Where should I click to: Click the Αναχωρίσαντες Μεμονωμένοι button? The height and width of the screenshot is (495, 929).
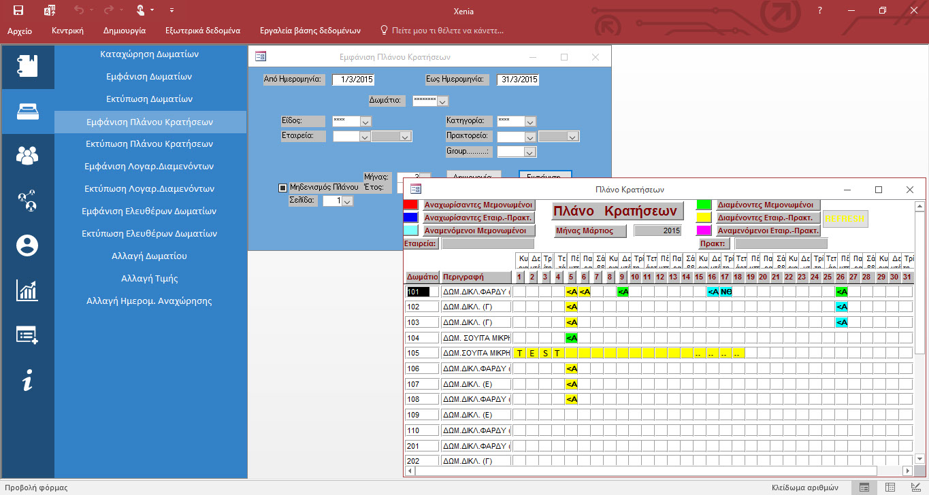[x=478, y=205]
